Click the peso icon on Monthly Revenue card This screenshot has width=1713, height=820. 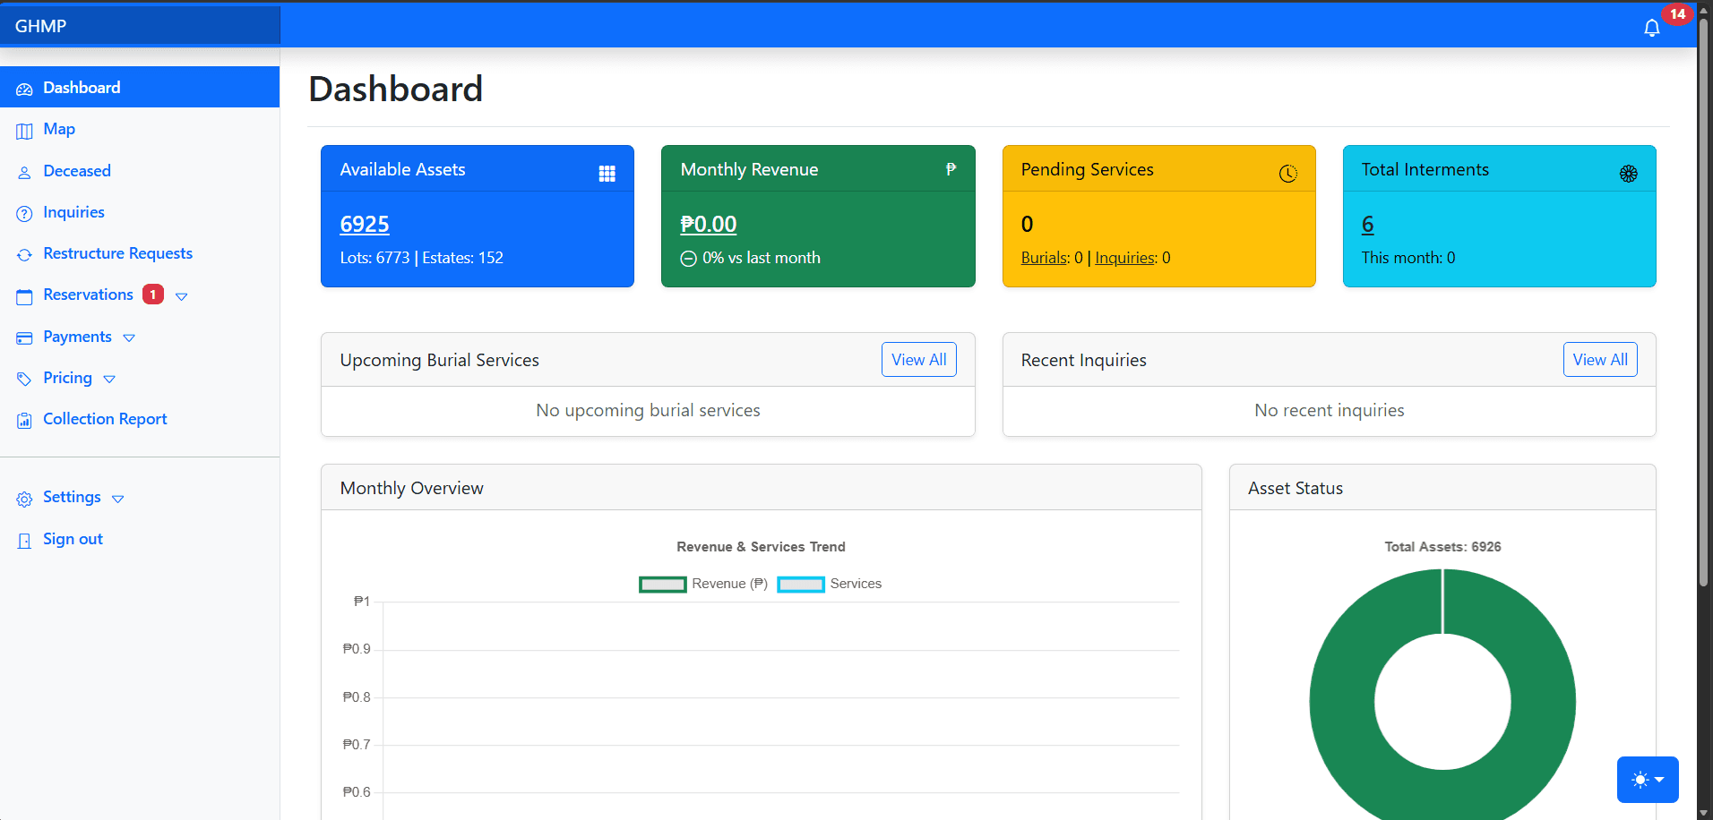pyautogui.click(x=951, y=169)
